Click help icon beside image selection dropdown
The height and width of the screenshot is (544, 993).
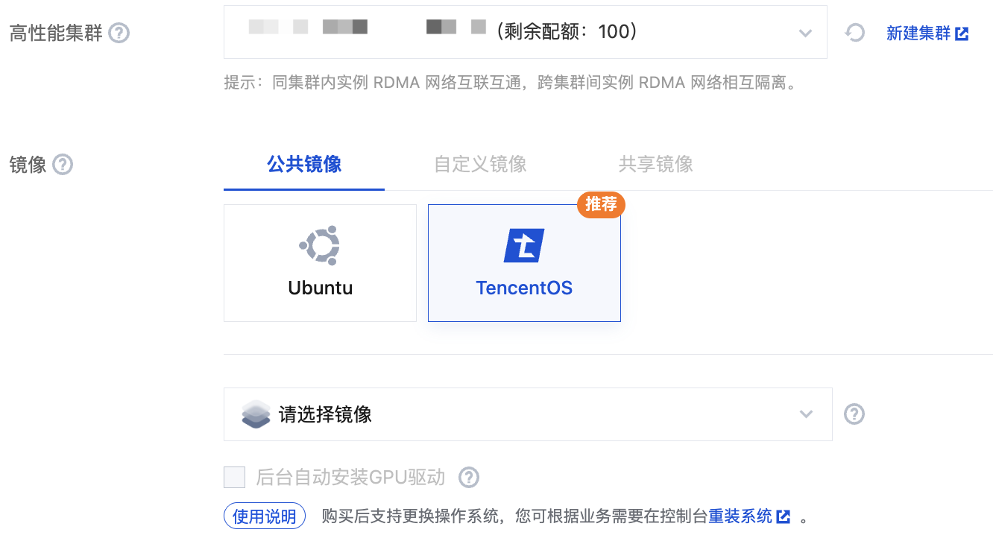click(854, 414)
